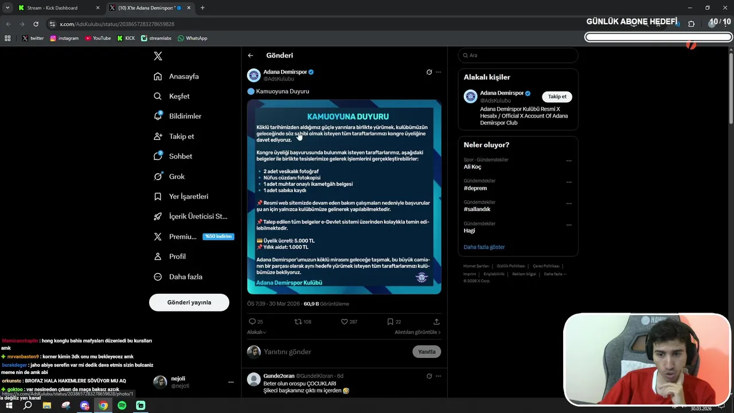Viewport: 734px width, 413px height.
Task: Open Adana Demirspor profile avatar in post
Action: click(x=254, y=75)
